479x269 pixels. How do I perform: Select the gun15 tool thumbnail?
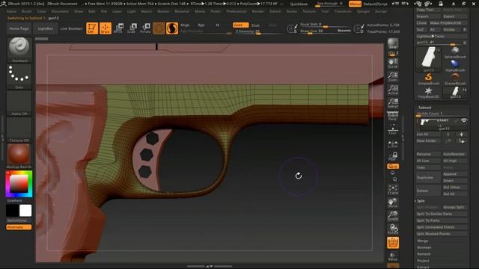tap(429, 59)
